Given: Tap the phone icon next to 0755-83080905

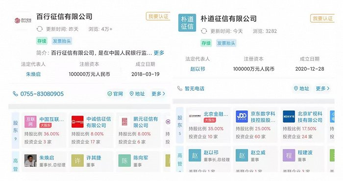Looking at the screenshot, I should click(x=15, y=94).
